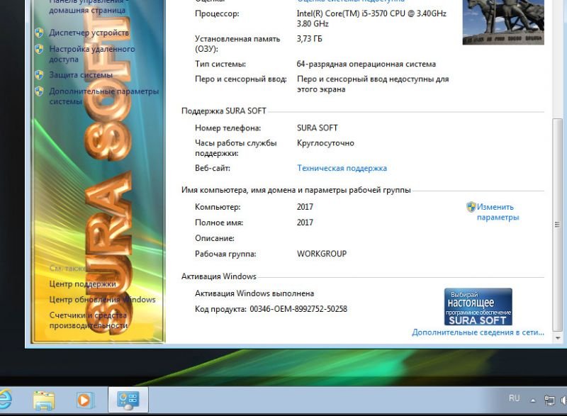
Task: Click WORKGROUP value text
Action: [322, 254]
